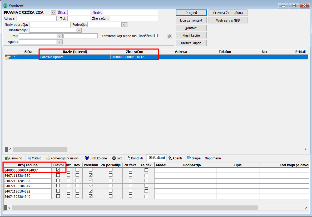Switch to the Napomena tab

213,158
